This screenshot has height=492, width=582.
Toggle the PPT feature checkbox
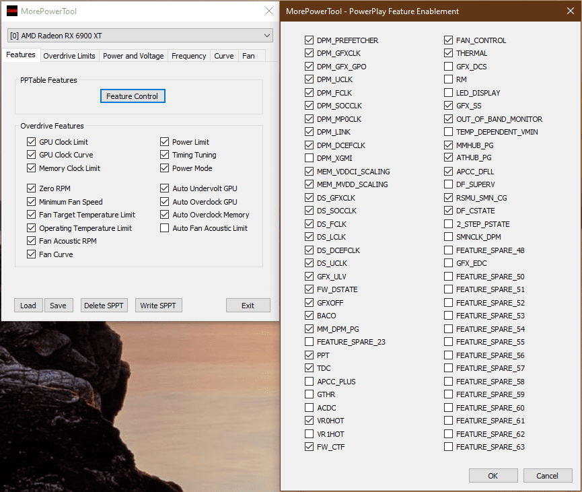coord(309,355)
